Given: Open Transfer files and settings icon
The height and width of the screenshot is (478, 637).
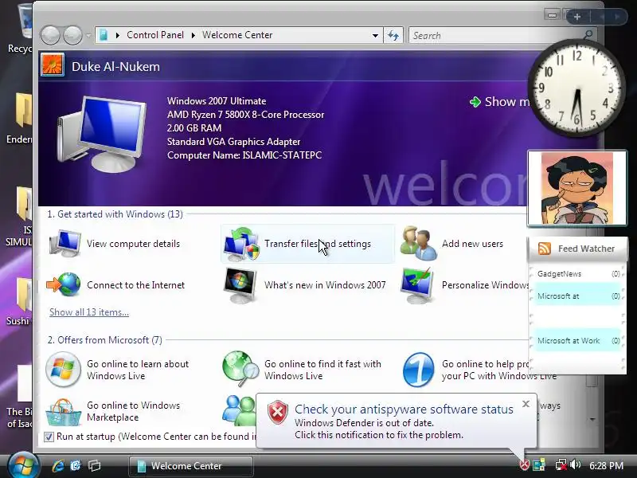Looking at the screenshot, I should point(241,244).
